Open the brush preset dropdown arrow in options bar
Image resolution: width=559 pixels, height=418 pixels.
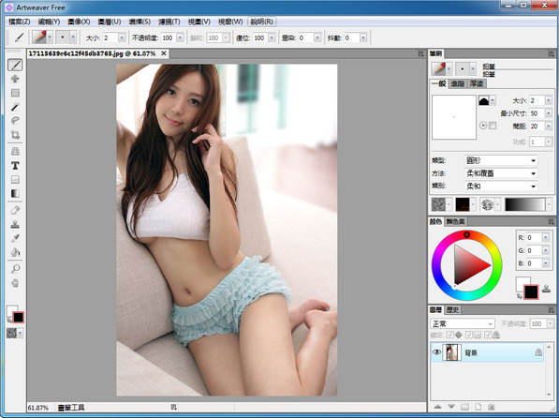(50, 37)
